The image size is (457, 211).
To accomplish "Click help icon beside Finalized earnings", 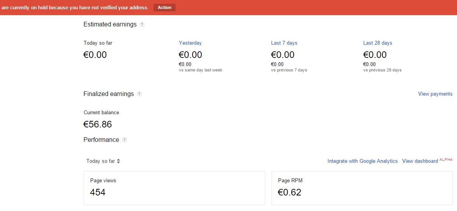I will tap(139, 94).
